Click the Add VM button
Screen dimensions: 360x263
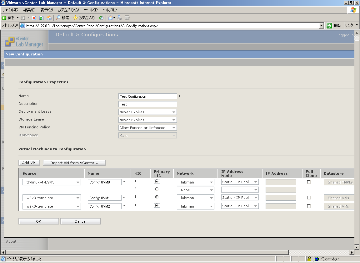coord(29,163)
